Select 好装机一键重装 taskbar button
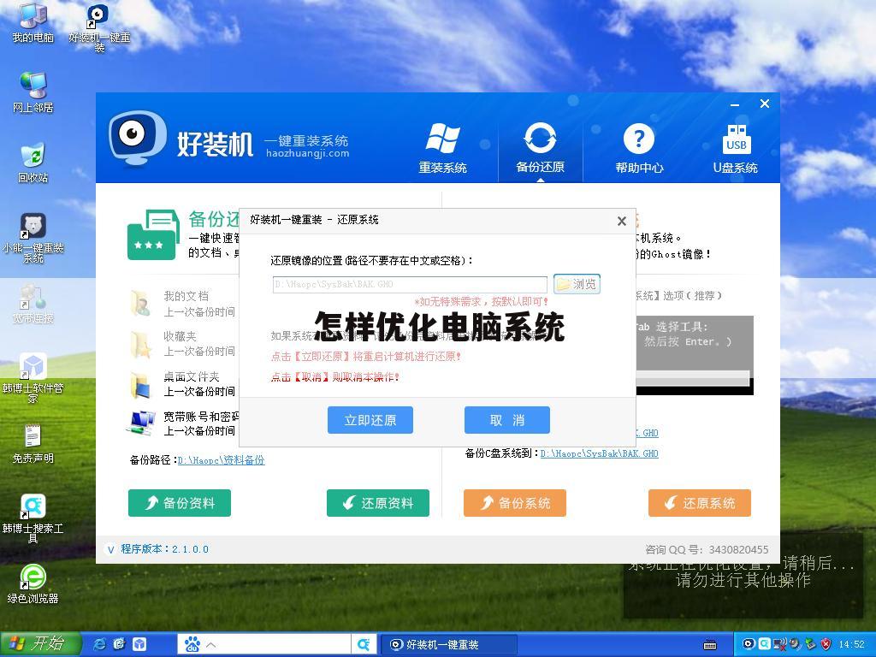This screenshot has width=876, height=657. [448, 645]
